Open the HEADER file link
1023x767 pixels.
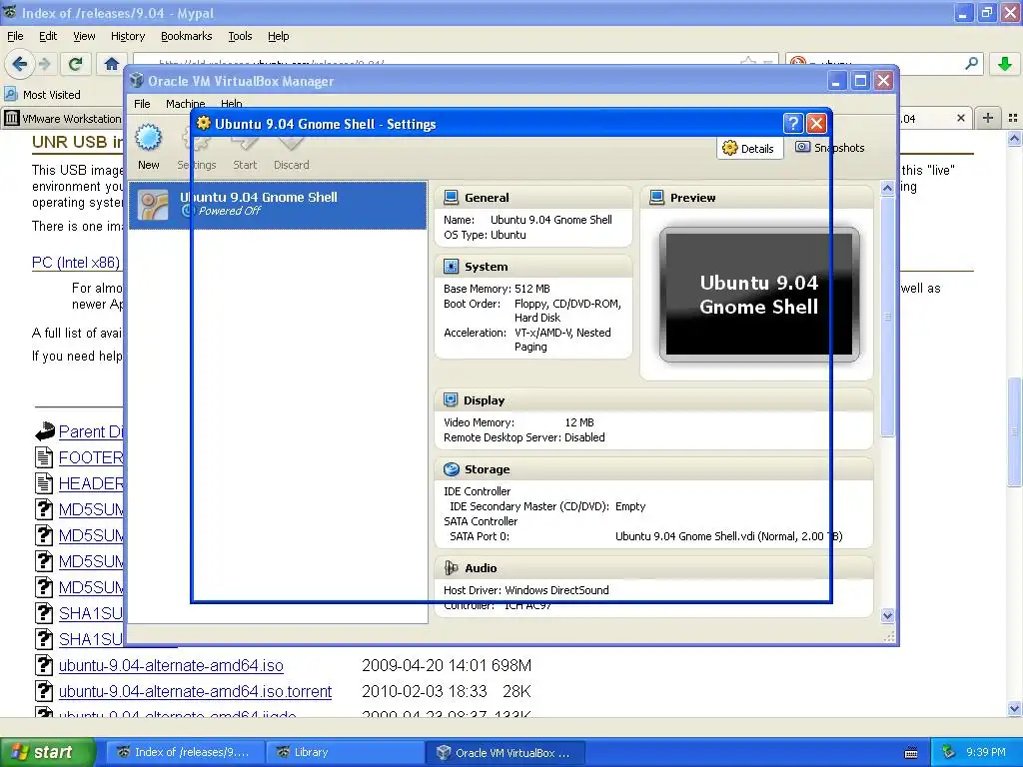pyautogui.click(x=91, y=483)
